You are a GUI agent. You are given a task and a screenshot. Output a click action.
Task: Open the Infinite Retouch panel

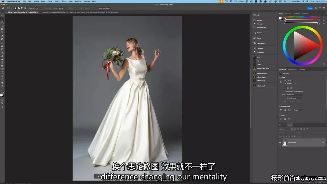(260, 73)
